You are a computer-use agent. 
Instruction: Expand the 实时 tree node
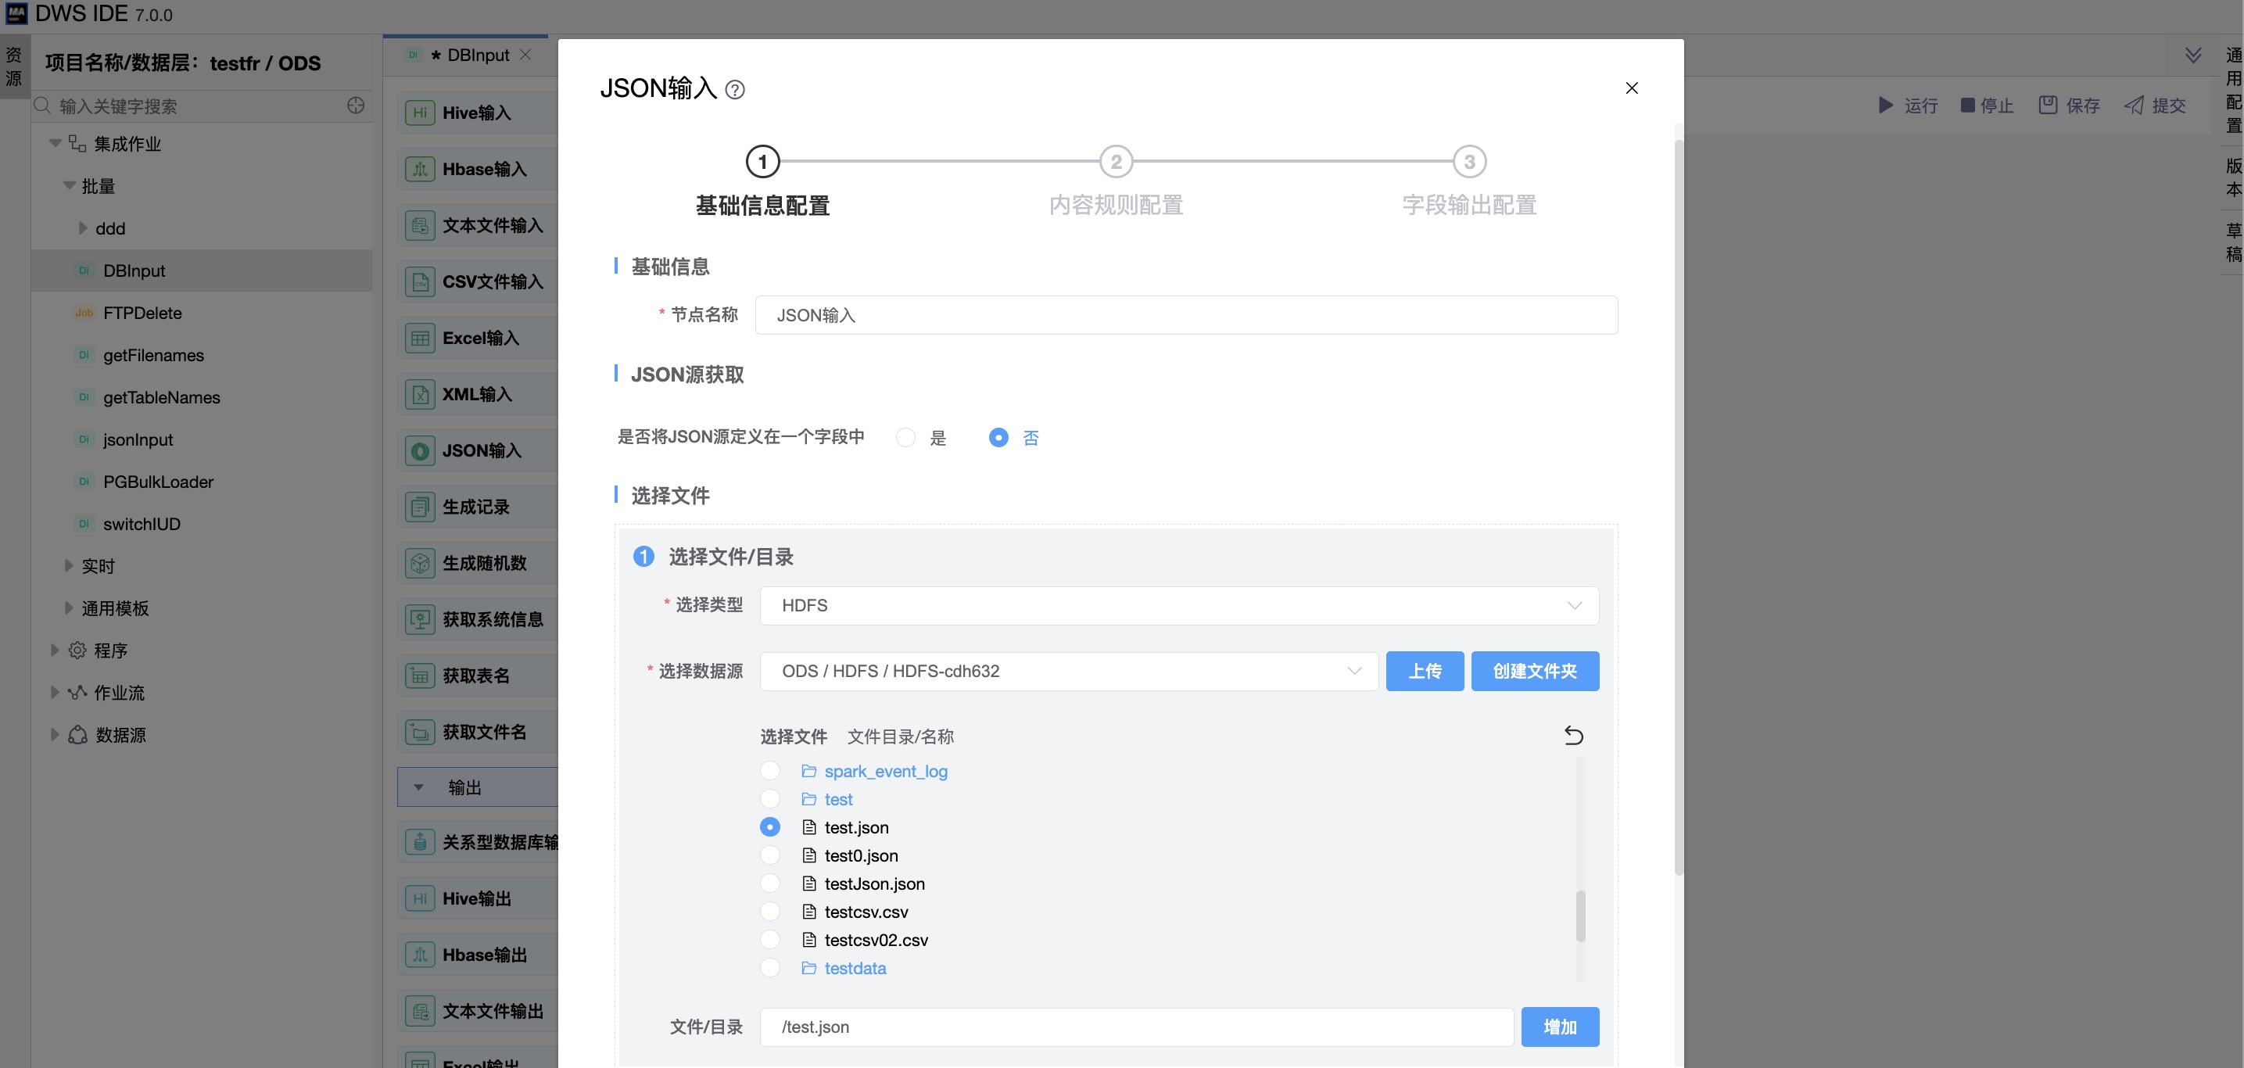(x=69, y=566)
